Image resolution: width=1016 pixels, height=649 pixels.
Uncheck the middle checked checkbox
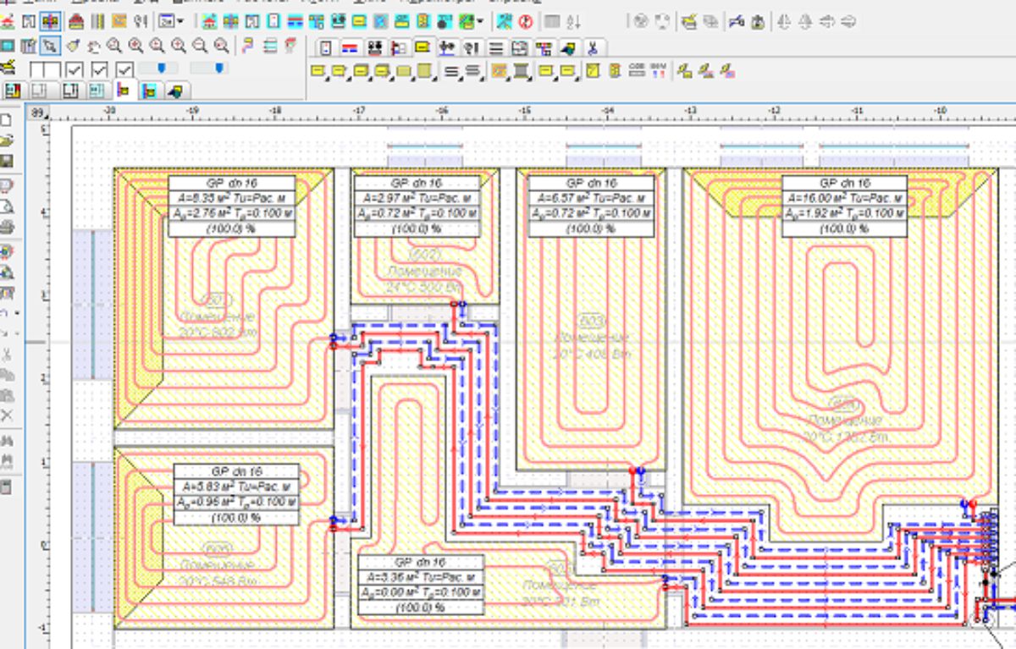(99, 69)
